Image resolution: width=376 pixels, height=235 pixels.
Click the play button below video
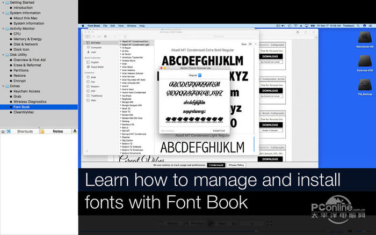211,224
